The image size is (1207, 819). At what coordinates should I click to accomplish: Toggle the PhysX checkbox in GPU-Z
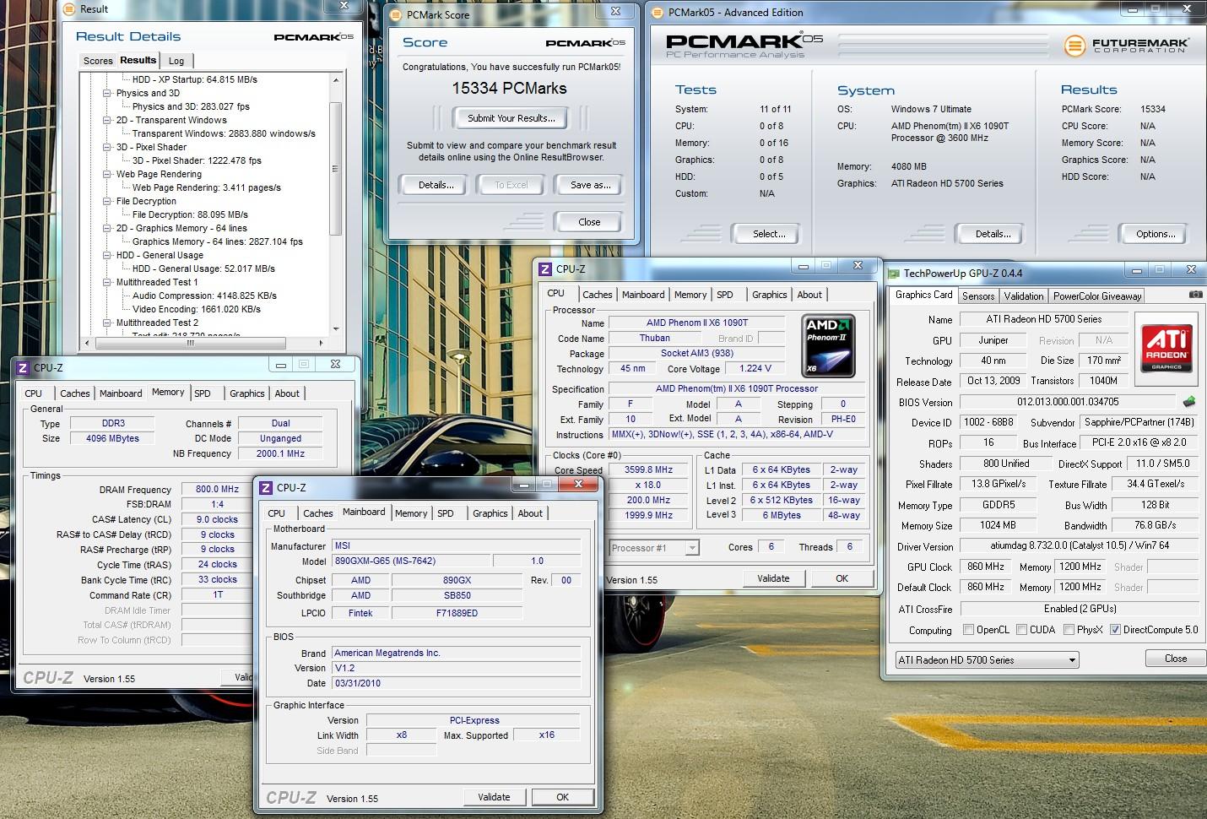click(1069, 630)
